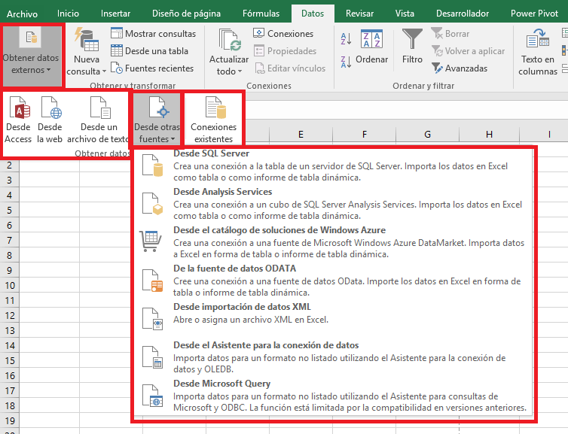Open Avanzadas filter options
This screenshot has height=434, width=568.
[460, 68]
